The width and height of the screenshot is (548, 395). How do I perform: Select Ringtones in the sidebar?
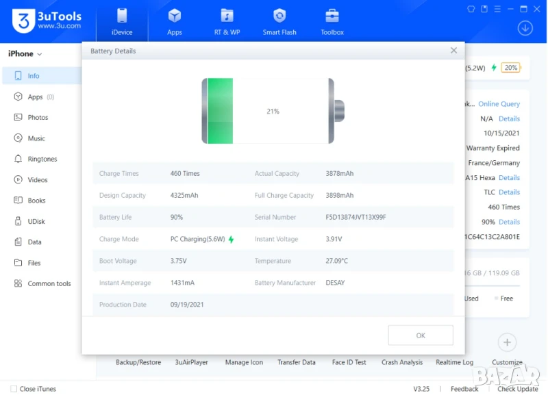(42, 159)
